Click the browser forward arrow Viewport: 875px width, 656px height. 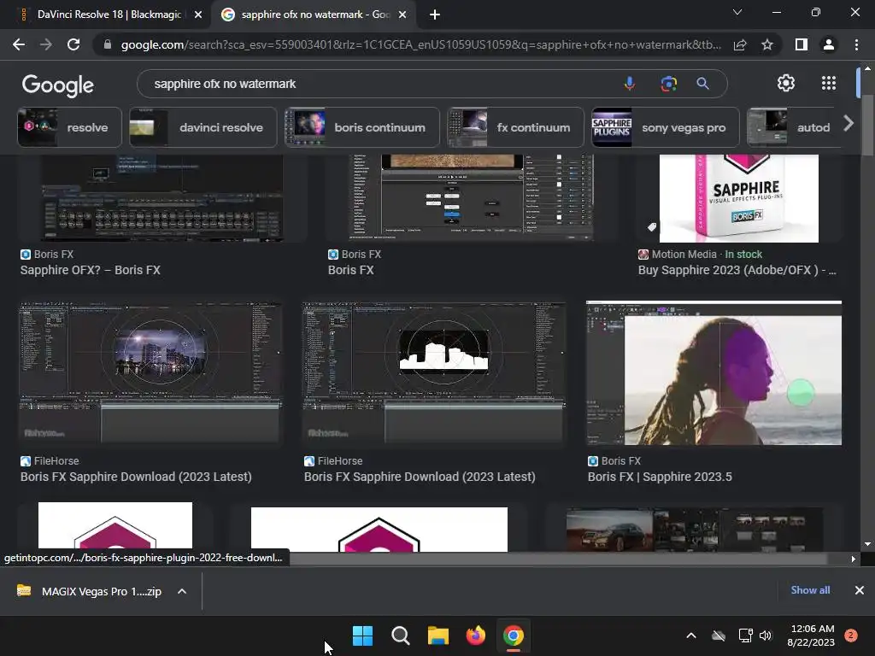[46, 44]
